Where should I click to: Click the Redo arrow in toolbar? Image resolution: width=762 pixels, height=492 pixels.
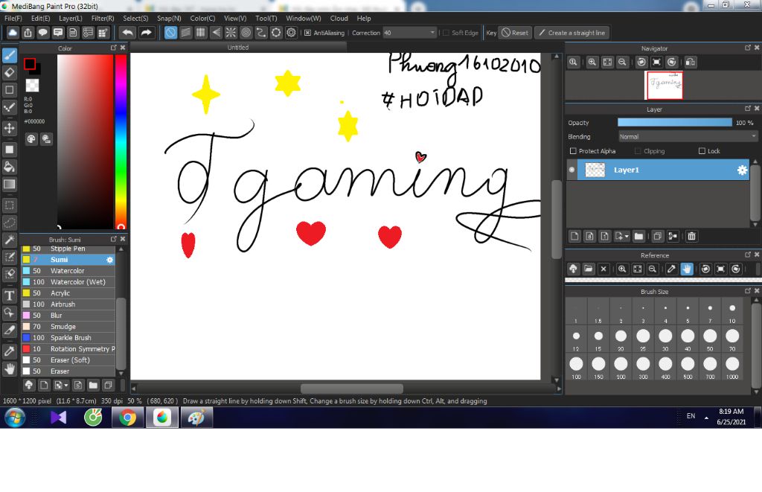[146, 33]
